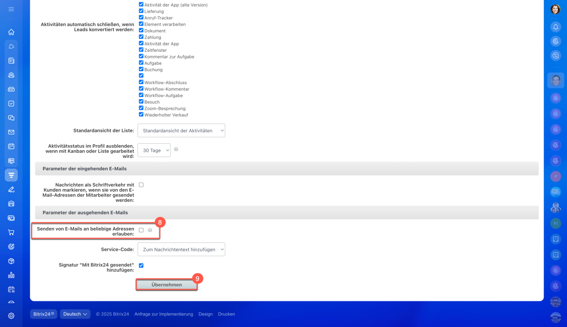Open the shopping cart icon in sidebar

[x=12, y=232]
